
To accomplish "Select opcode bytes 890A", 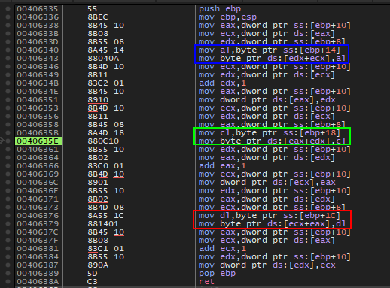I will 98,265.
